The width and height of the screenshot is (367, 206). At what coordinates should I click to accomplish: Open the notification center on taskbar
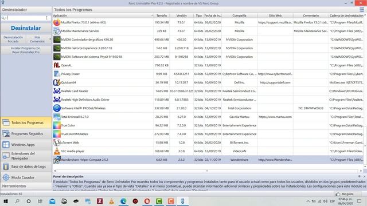point(360,201)
